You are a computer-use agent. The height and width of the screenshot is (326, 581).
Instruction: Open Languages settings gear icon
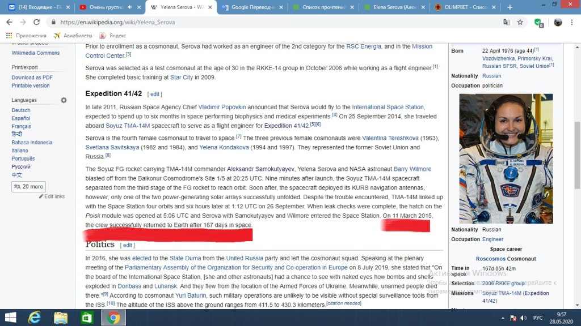tap(64, 100)
